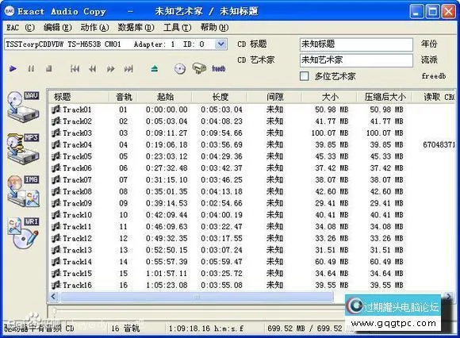Minimize the Exact Audio Copy window
This screenshot has width=460, height=338.
(x=416, y=12)
